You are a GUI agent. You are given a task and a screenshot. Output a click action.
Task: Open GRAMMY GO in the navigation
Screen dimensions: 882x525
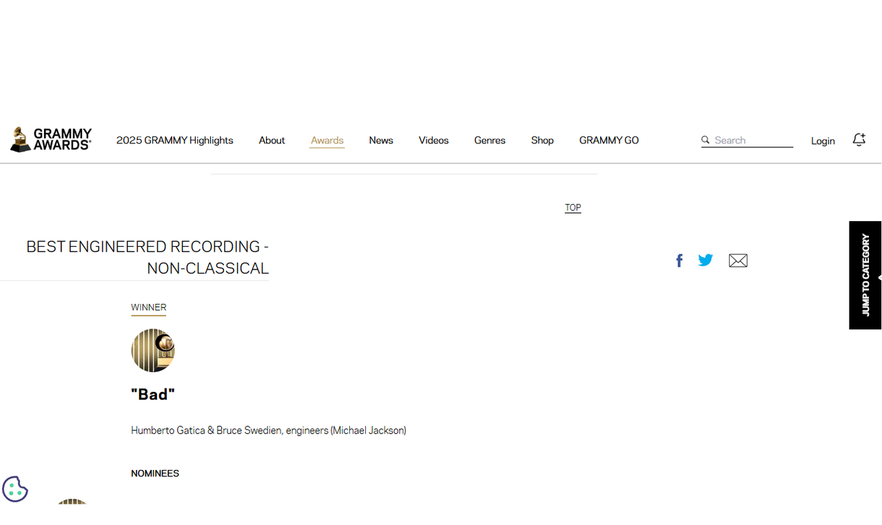point(609,141)
